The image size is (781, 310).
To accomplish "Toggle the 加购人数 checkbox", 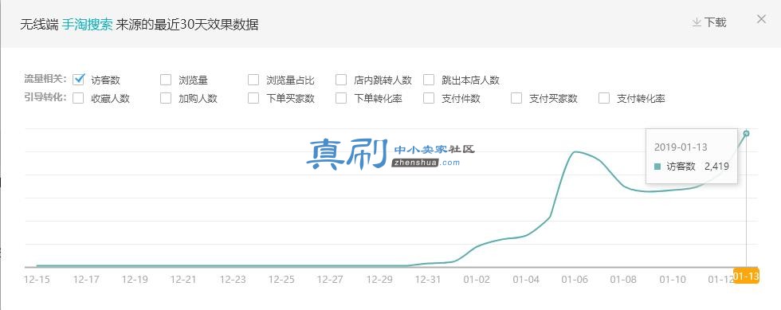I will coord(166,98).
